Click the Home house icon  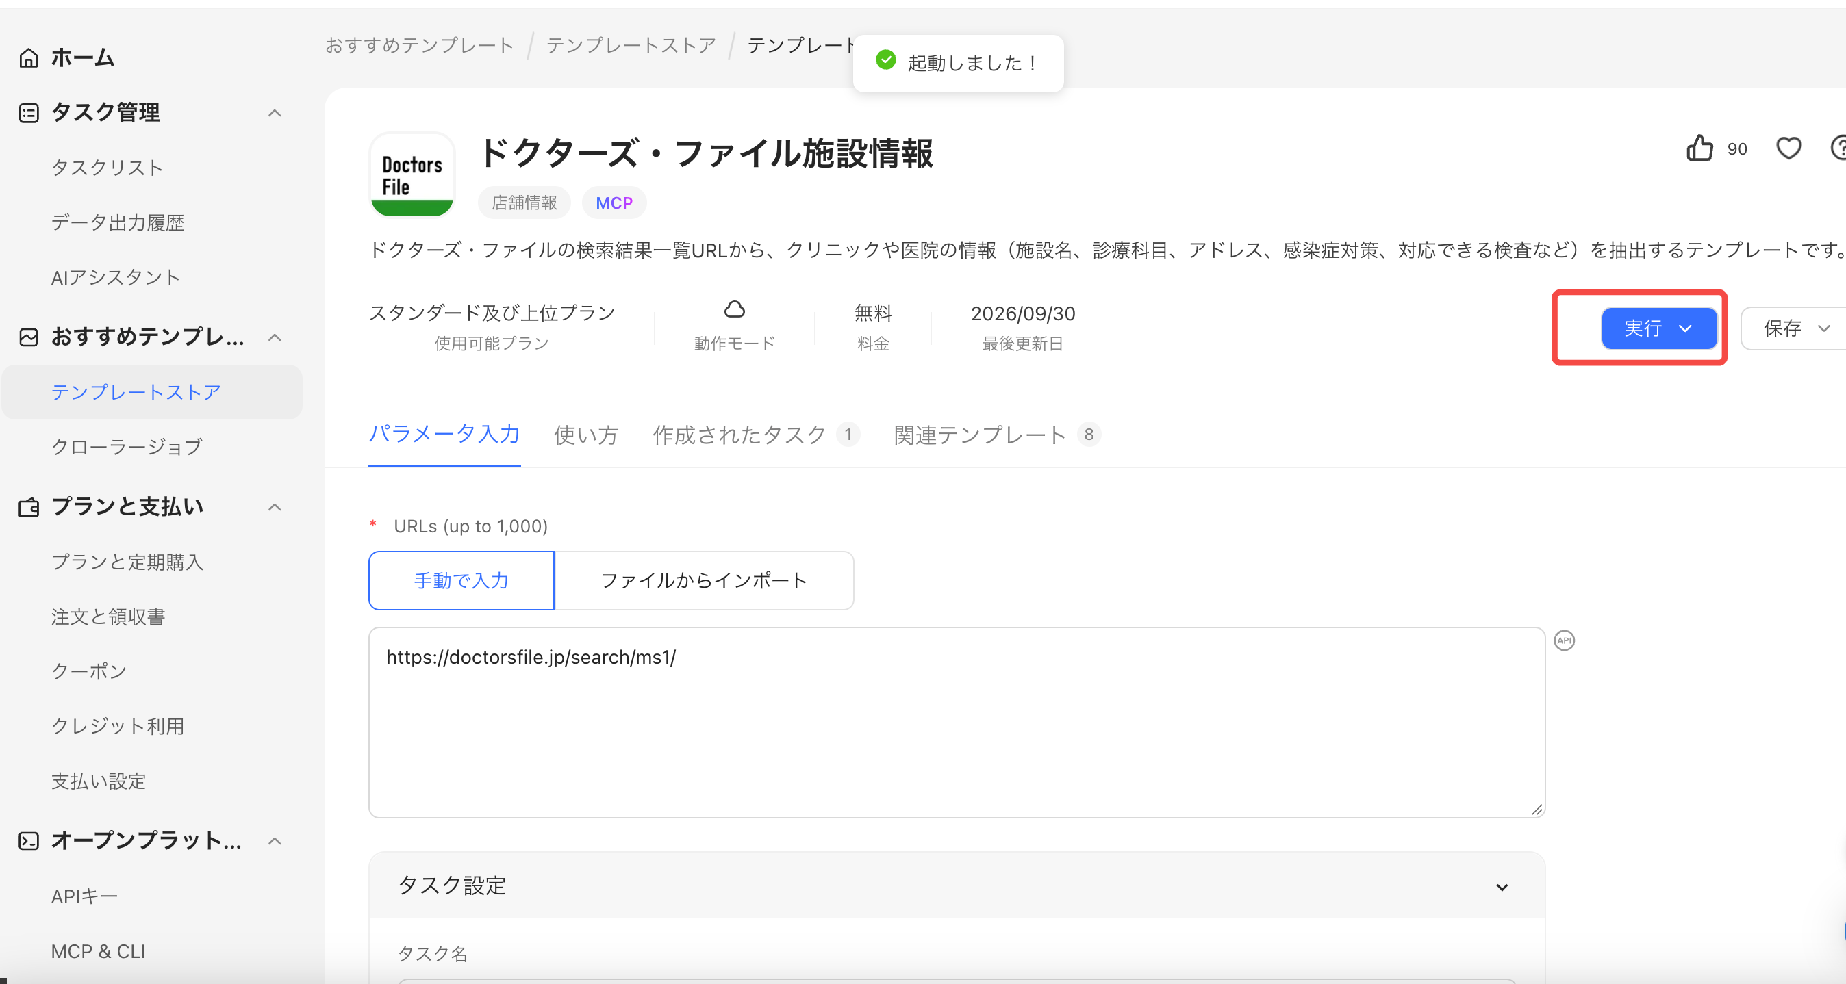(29, 57)
